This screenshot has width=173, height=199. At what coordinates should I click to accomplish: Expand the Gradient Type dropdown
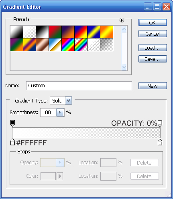69,101
